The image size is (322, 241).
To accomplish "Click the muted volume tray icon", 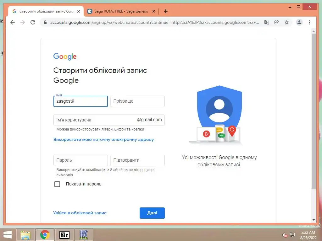I will [x=285, y=235].
